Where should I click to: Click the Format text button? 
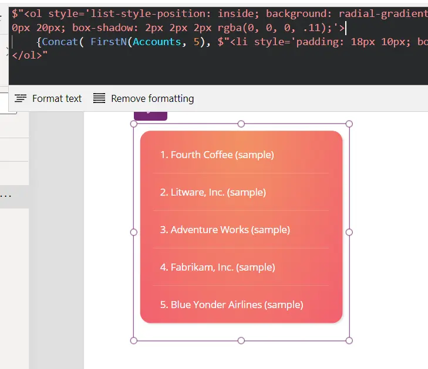48,98
